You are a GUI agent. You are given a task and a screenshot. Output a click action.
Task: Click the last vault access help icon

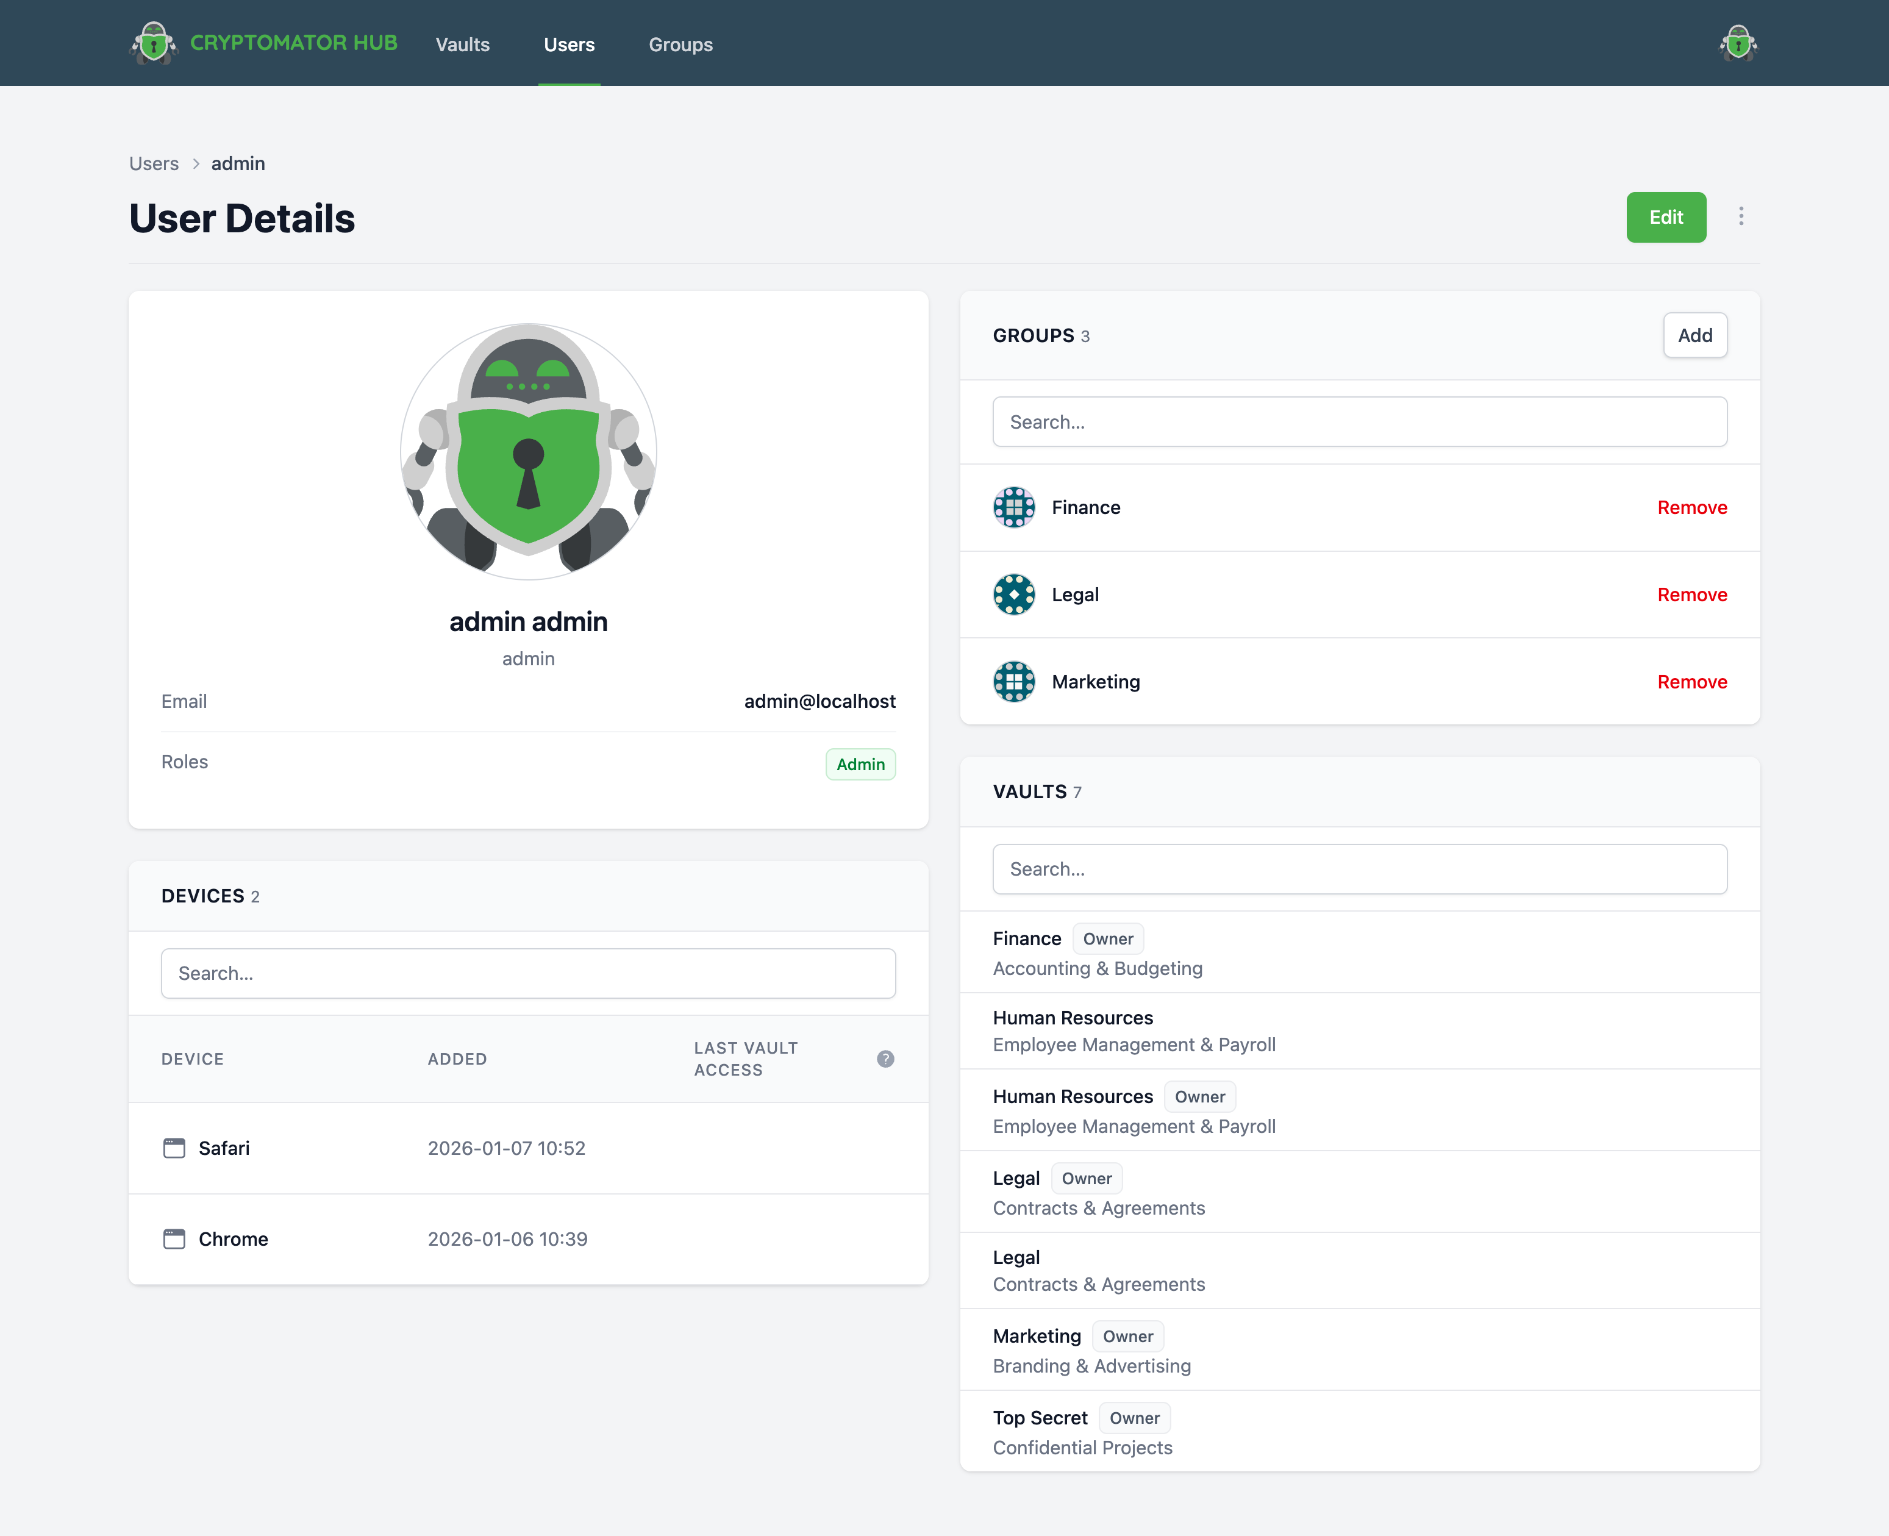885,1059
